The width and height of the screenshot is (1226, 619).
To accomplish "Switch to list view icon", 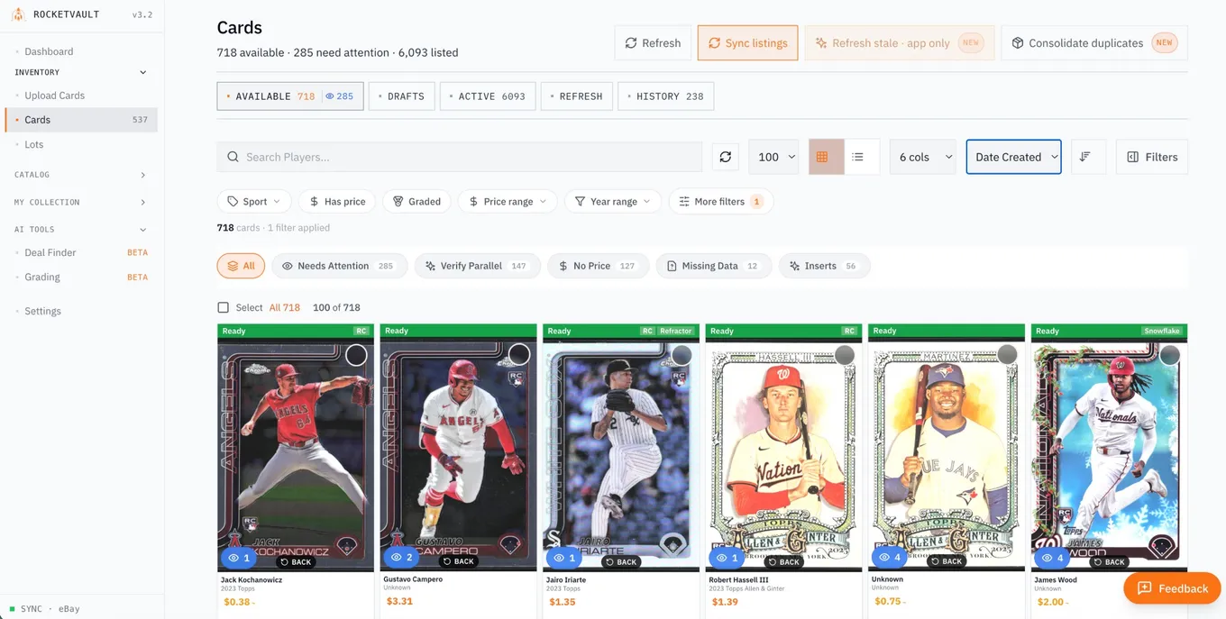I will pos(858,157).
